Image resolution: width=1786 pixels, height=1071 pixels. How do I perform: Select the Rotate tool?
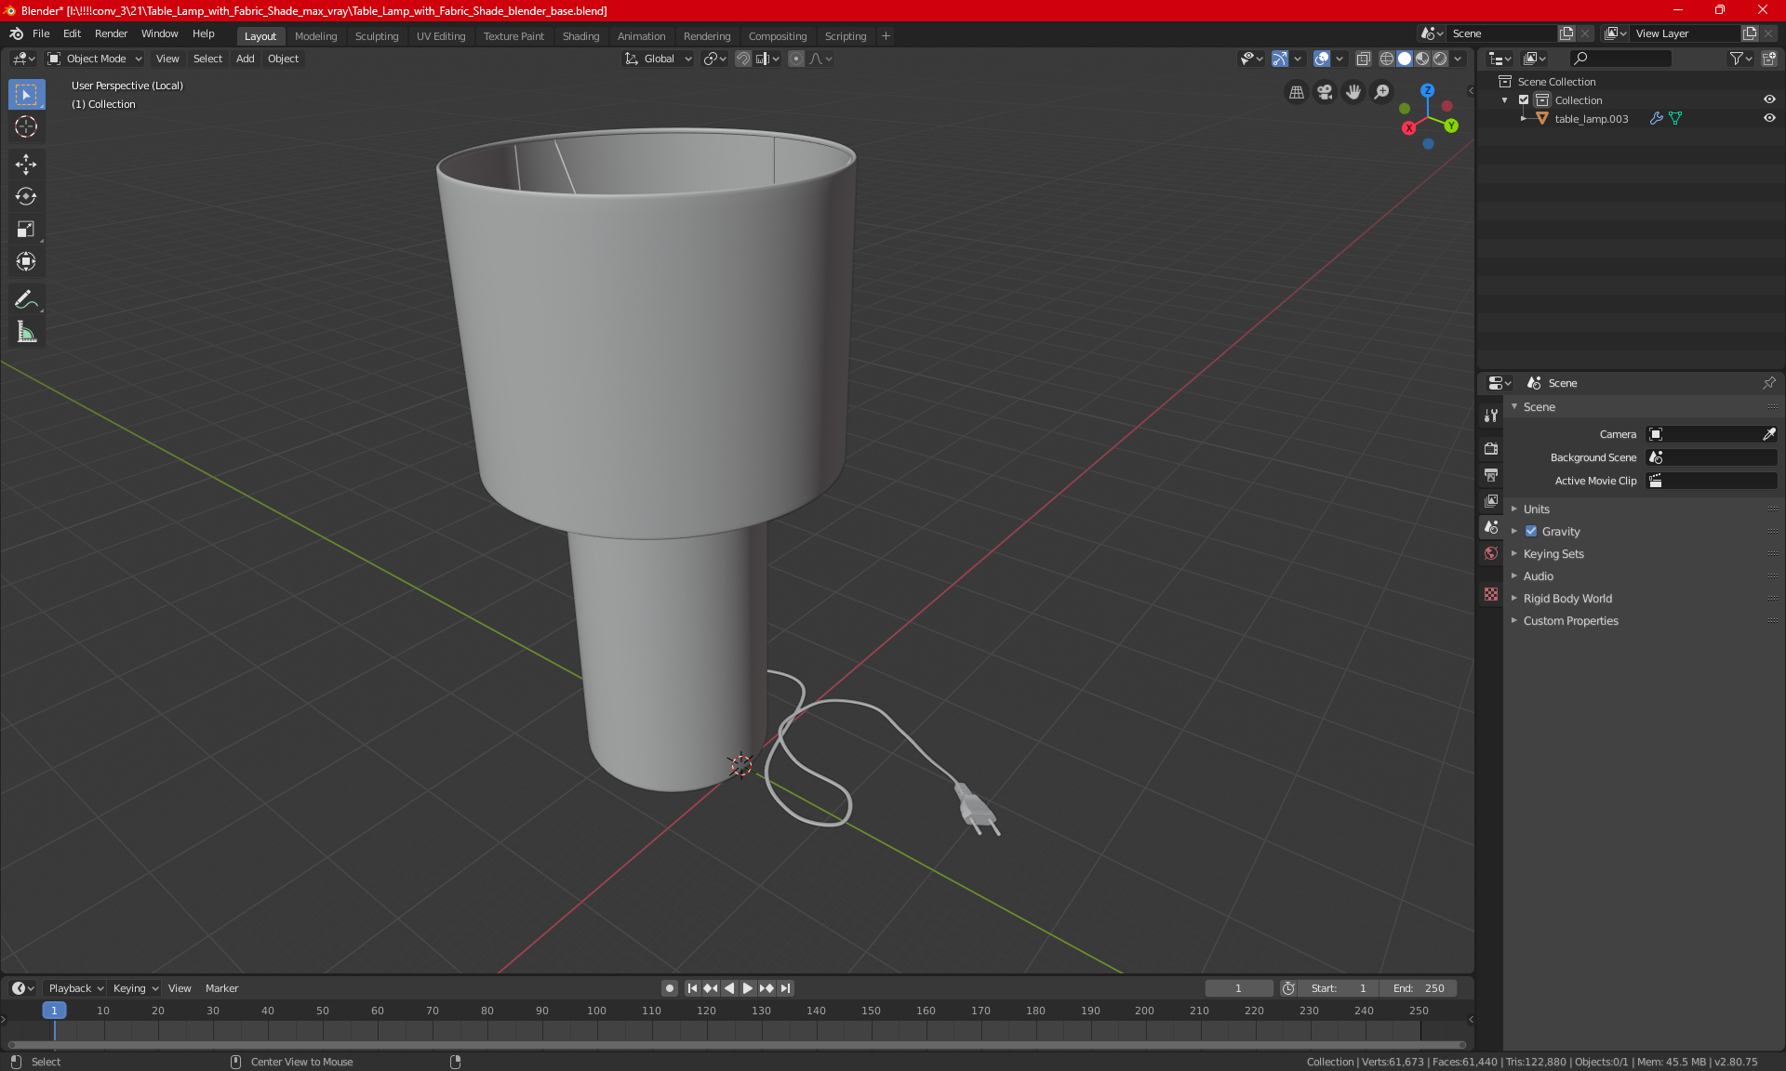click(x=26, y=196)
